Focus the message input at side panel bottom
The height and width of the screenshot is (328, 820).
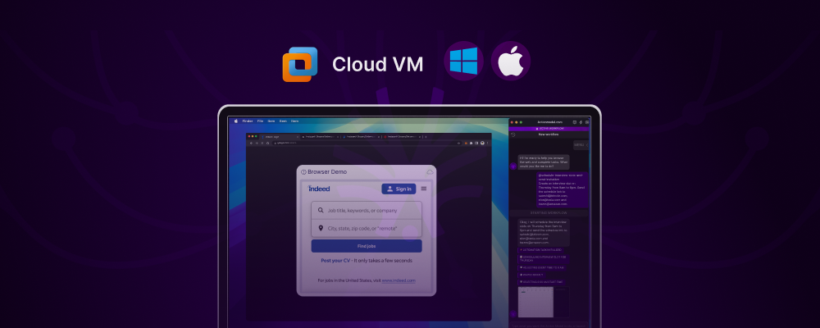pos(549,325)
